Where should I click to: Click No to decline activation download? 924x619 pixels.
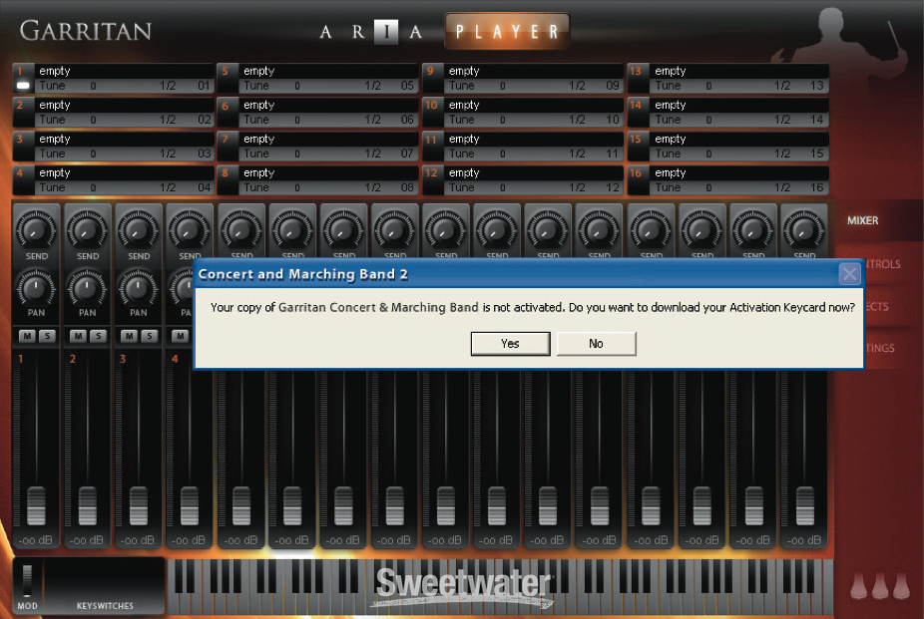tap(596, 343)
